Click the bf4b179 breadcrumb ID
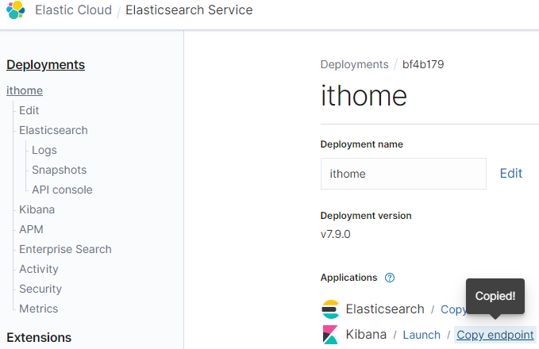This screenshot has width=539, height=349. coord(423,64)
